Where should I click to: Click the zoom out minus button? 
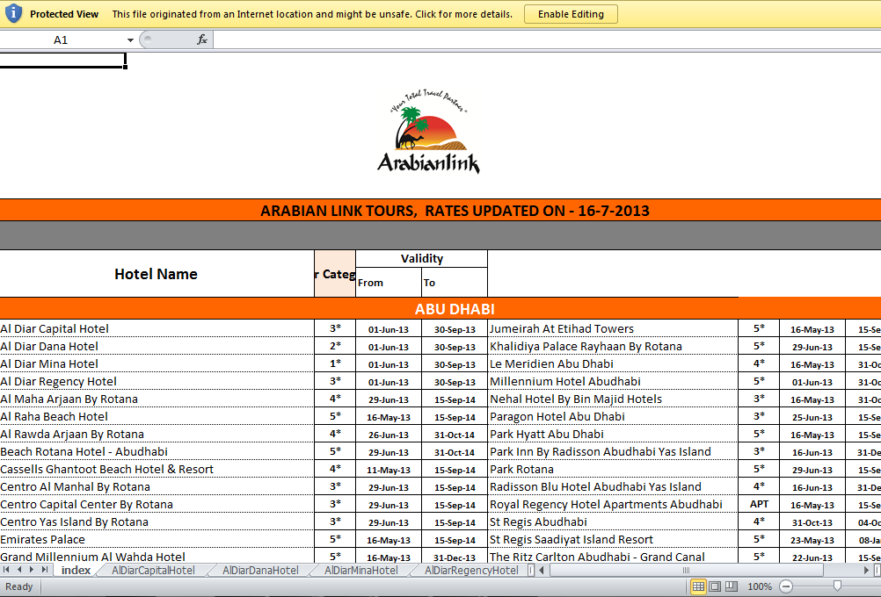coord(786,586)
